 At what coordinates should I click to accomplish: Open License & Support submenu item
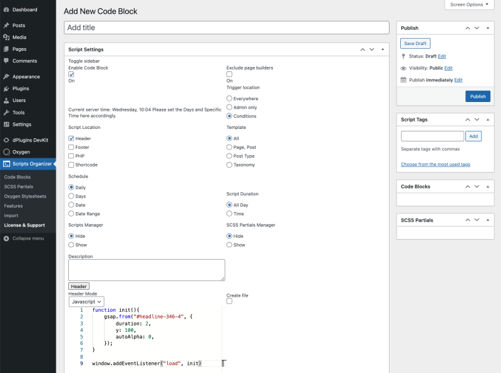24,225
